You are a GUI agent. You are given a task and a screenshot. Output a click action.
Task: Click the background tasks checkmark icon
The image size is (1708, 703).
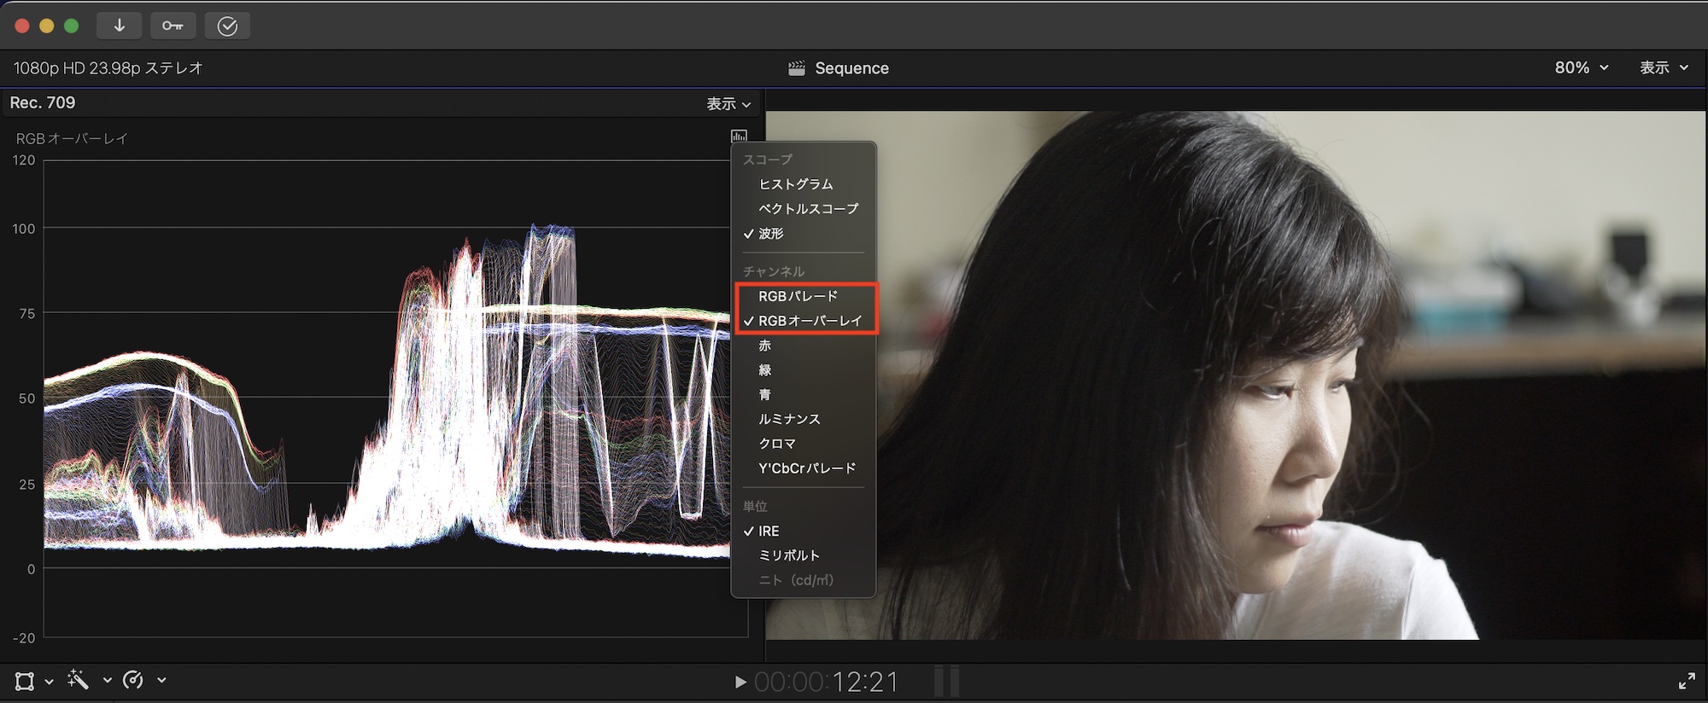pyautogui.click(x=227, y=26)
